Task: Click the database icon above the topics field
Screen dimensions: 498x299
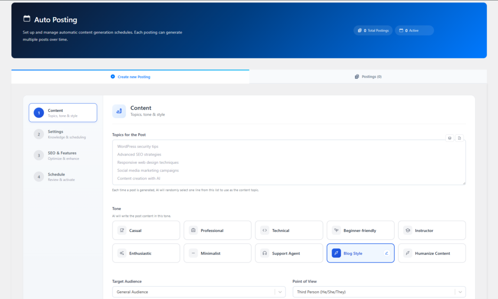Action: [449, 138]
